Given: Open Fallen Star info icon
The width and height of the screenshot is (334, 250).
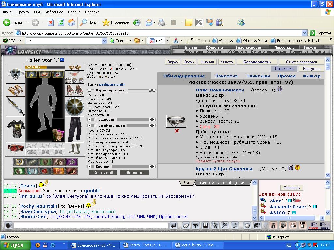Looking at the screenshot, I should (x=62, y=60).
